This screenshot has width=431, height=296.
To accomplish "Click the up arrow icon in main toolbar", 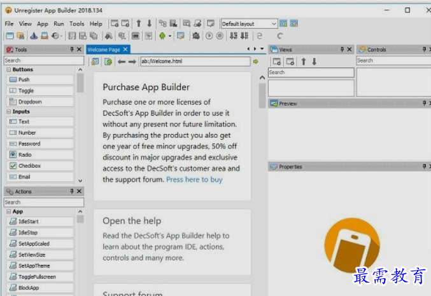I will click(x=139, y=24).
